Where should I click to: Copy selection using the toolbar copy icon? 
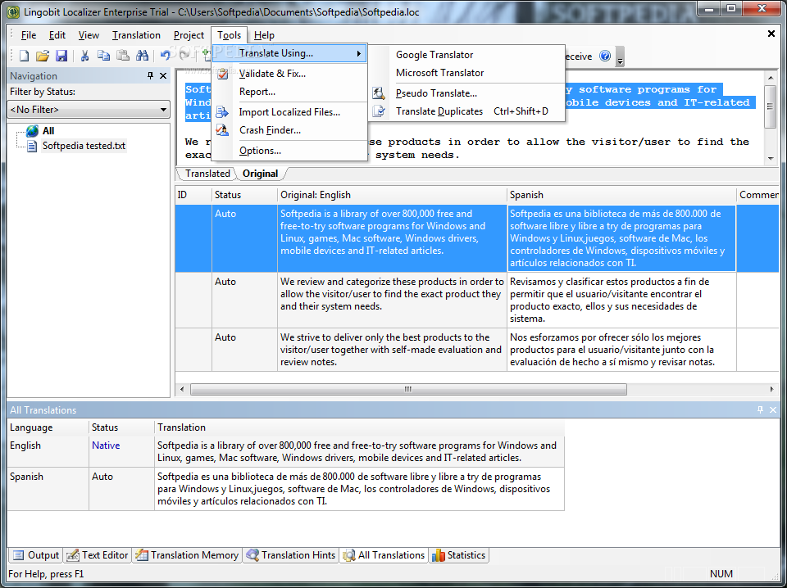[x=104, y=56]
